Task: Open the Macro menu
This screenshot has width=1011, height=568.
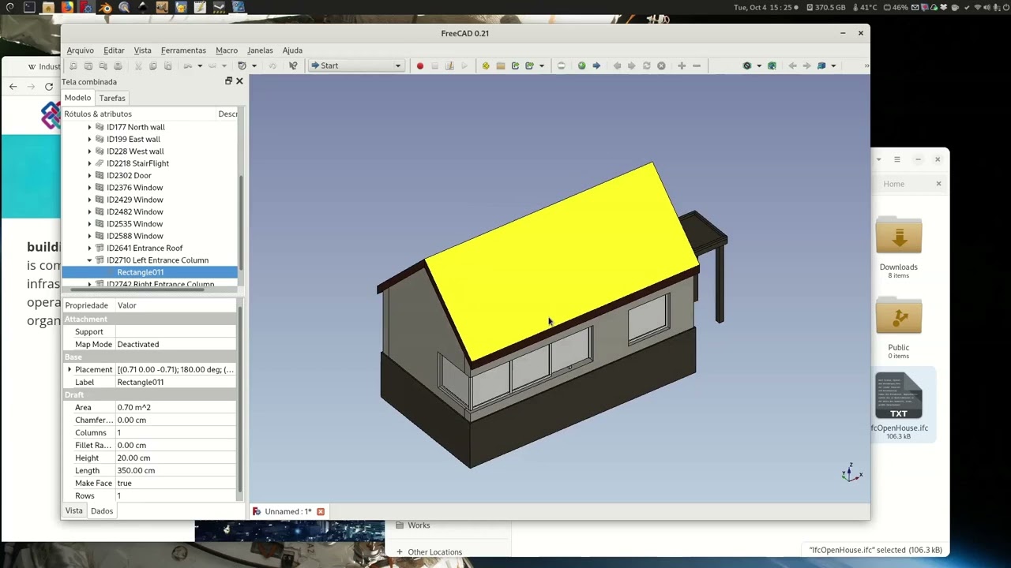Action: 227,50
